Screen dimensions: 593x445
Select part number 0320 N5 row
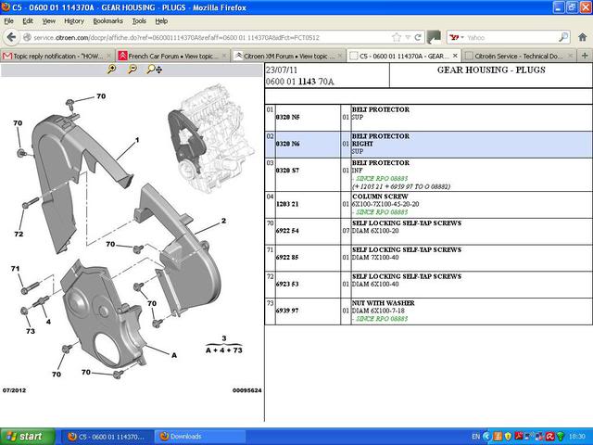[x=428, y=118]
